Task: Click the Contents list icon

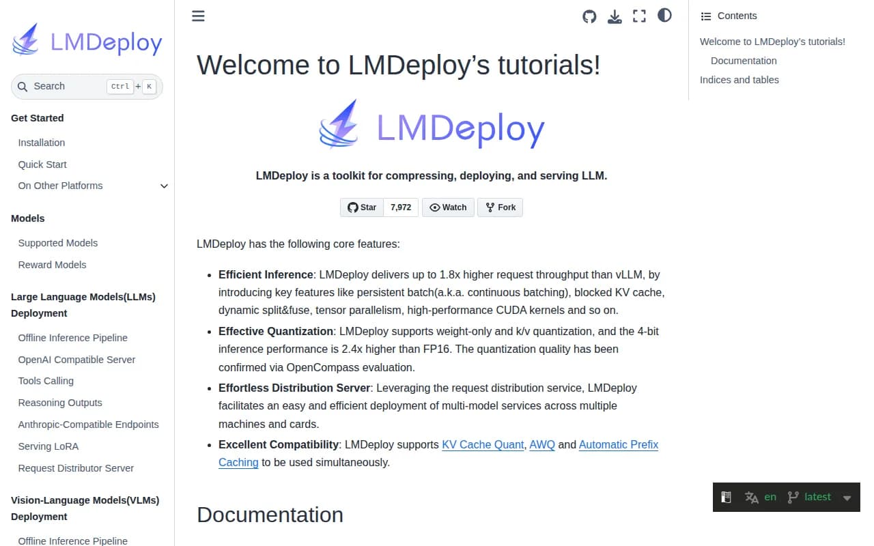Action: click(x=706, y=16)
